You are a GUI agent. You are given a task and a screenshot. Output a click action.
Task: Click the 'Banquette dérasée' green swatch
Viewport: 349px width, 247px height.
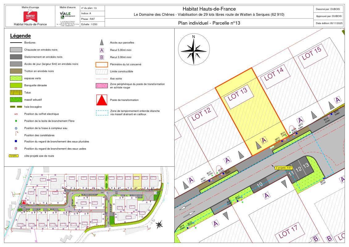point(16,85)
